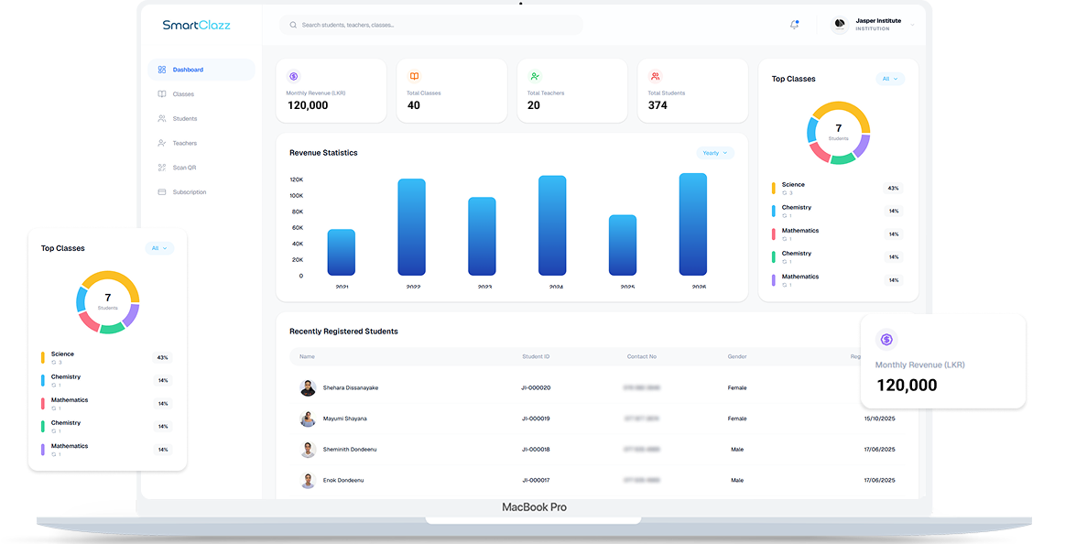Click student ID JI-000018

pyautogui.click(x=536, y=450)
